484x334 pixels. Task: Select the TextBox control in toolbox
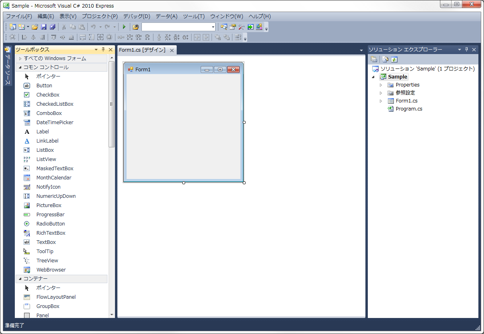tap(61, 242)
